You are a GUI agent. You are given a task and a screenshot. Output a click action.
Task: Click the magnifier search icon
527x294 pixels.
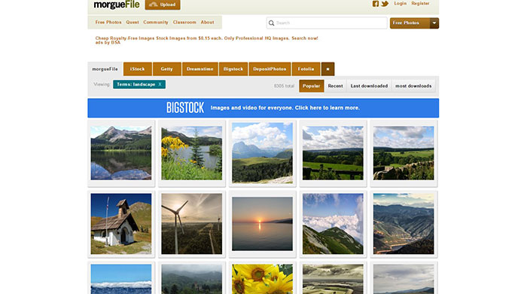(x=271, y=23)
